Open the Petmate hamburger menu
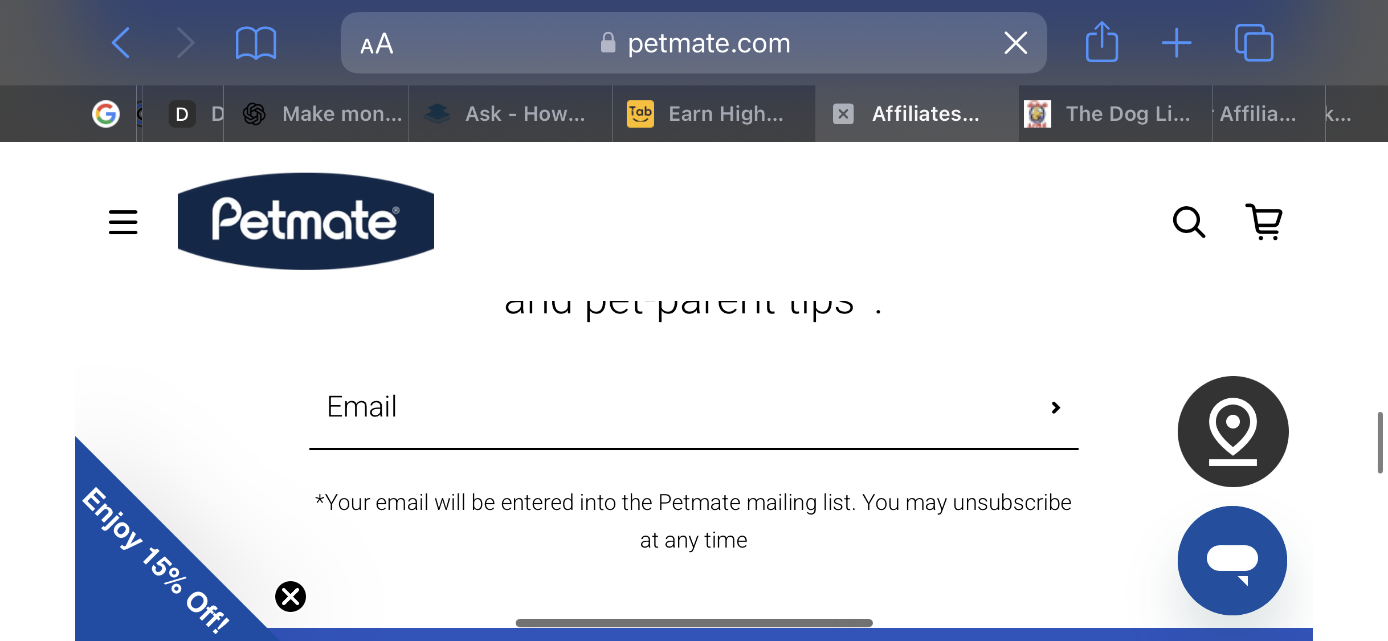This screenshot has width=1388, height=641. click(123, 222)
